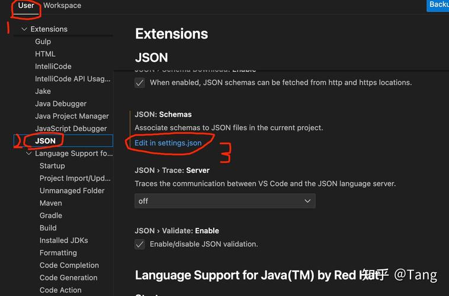Select JSON in the extensions tree
This screenshot has width=449, height=296.
click(x=63, y=141)
